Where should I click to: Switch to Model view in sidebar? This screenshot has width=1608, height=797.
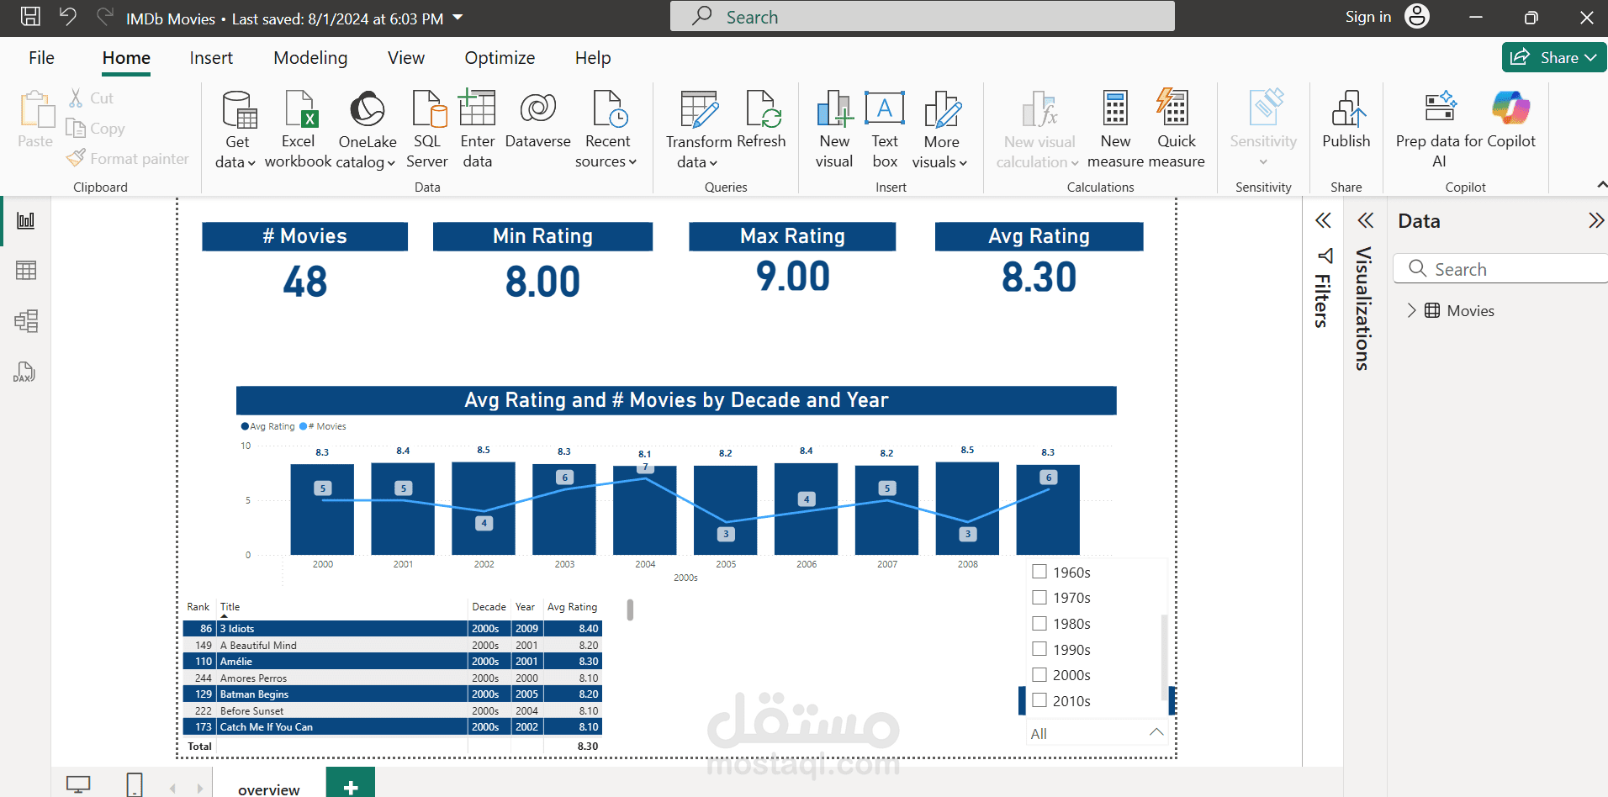pos(26,321)
